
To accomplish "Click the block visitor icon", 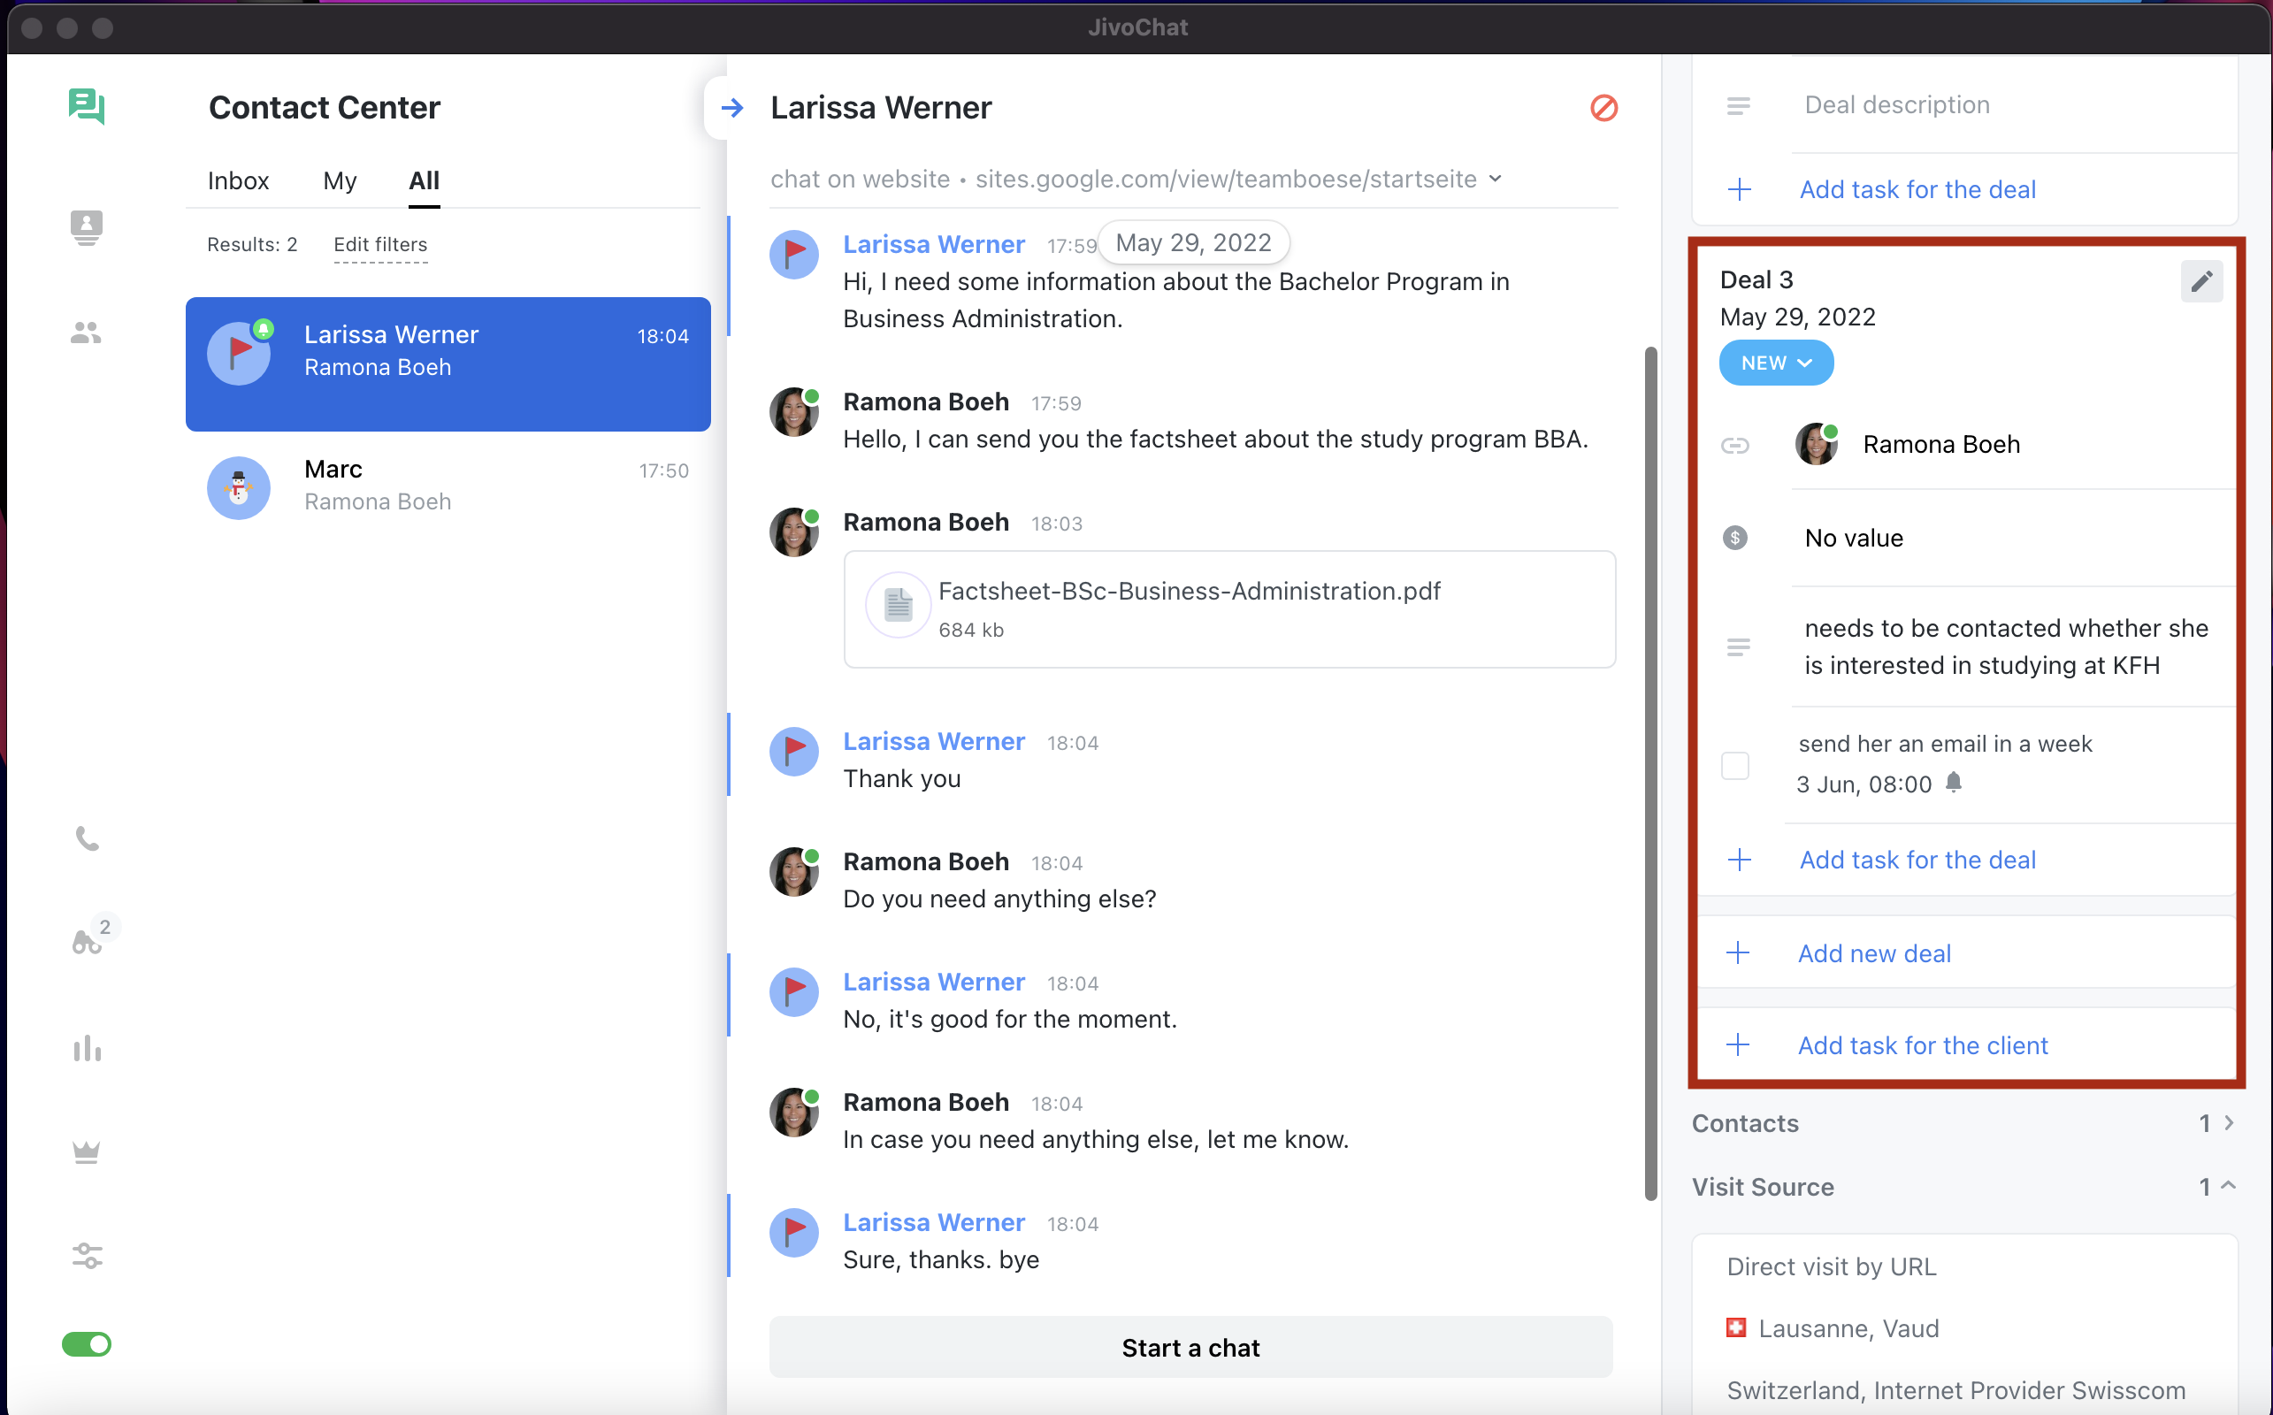I will [x=1603, y=108].
